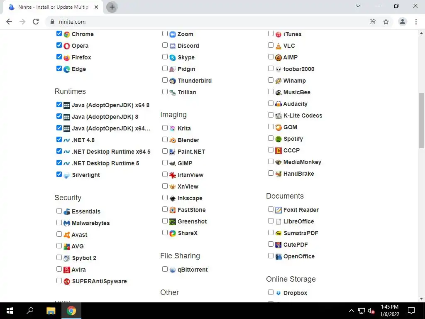Viewport: 425px width, 319px height.
Task: Open a new browser tab
Action: coord(112,7)
